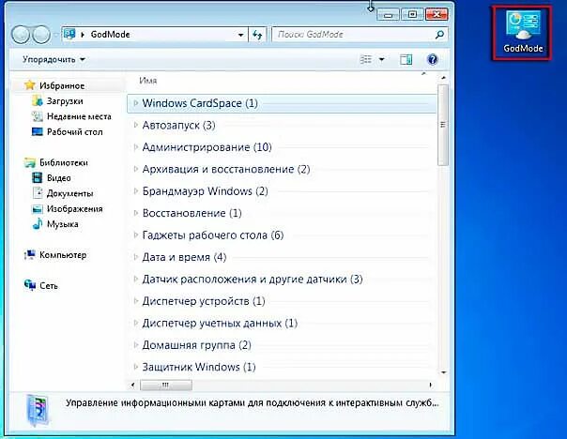This screenshot has height=439, width=567.
Task: Click the horizontal scrollbar thumb
Action: coord(166,385)
